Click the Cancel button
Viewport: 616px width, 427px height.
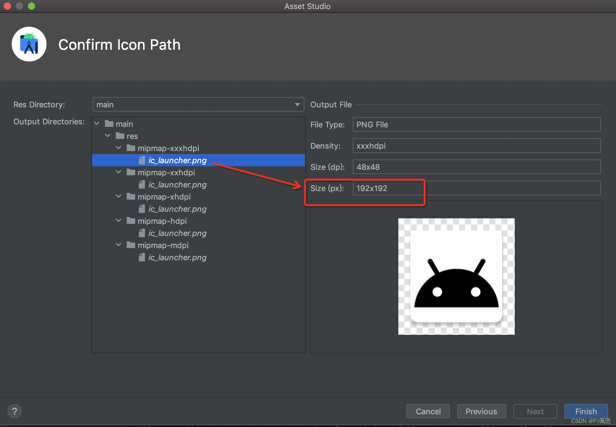(428, 411)
